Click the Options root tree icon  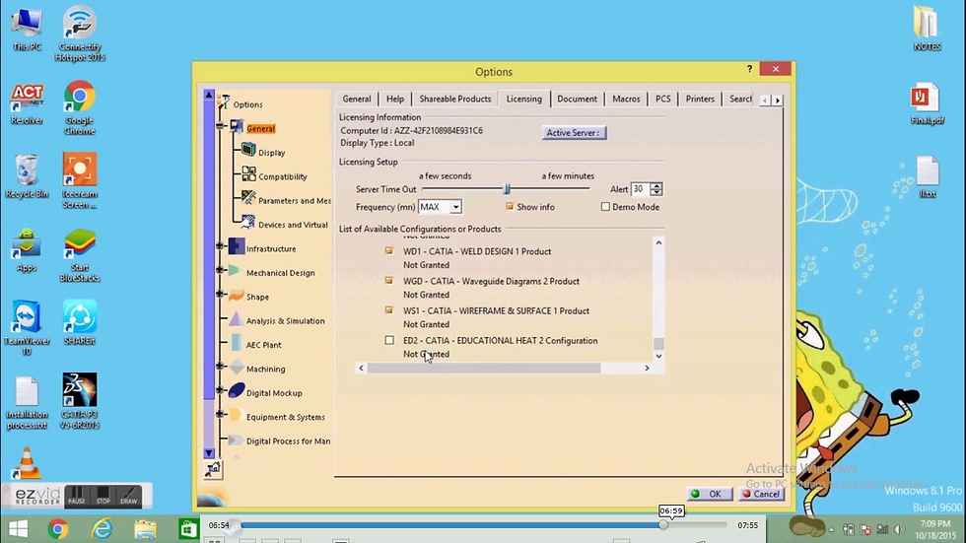tap(225, 102)
